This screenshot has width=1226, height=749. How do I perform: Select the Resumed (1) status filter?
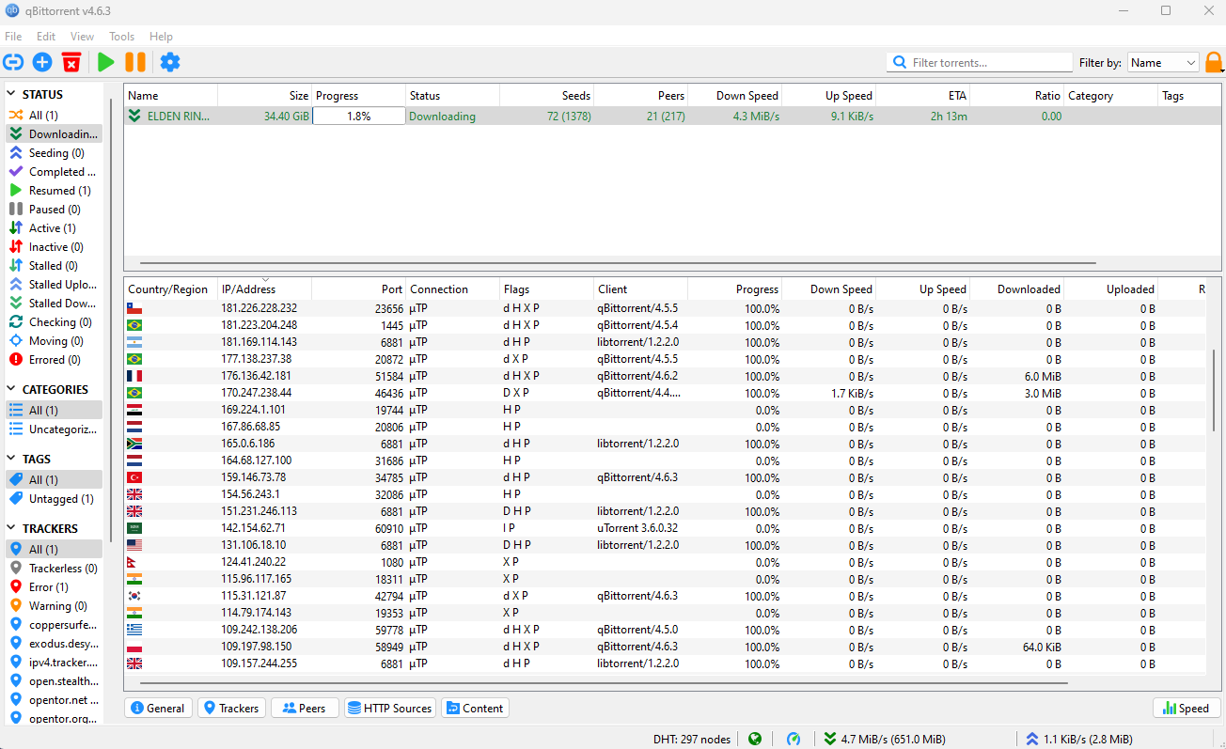(x=54, y=191)
